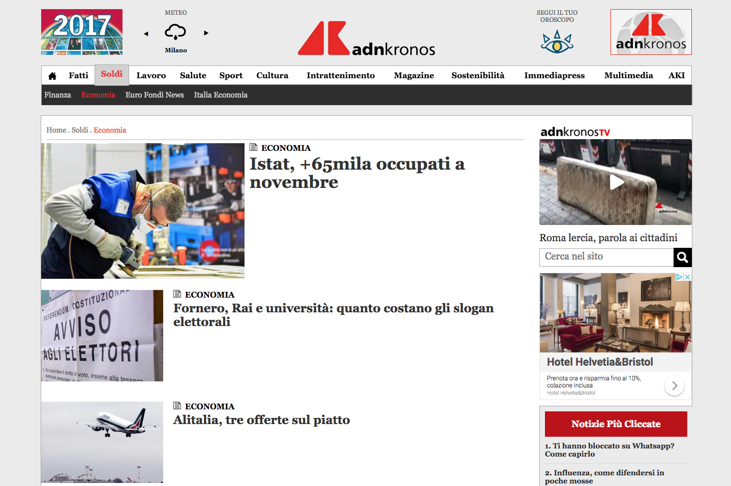Image resolution: width=731 pixels, height=486 pixels.
Task: Open the horoscope eye icon
Action: (557, 42)
